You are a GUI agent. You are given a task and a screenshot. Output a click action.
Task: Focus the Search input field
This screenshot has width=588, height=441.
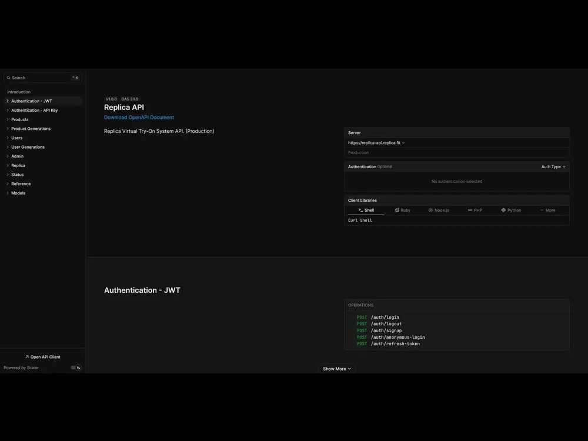tap(43, 78)
